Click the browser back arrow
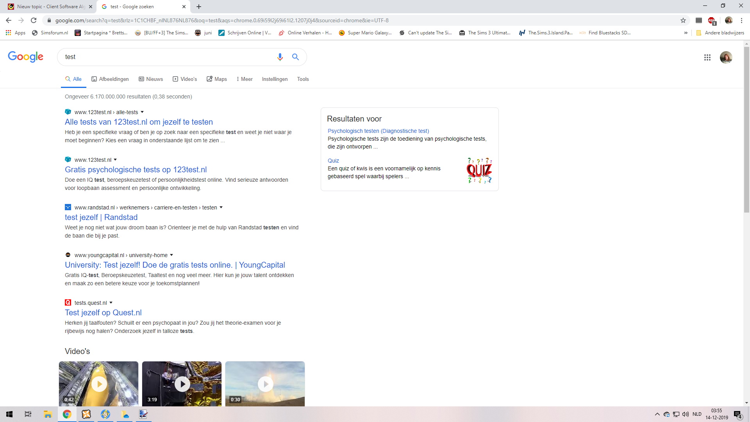The width and height of the screenshot is (750, 422). click(x=9, y=20)
